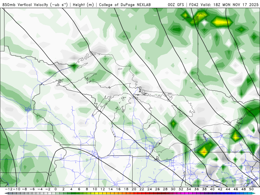The image size is (260, 195).
Task: Click the "6" color scale label
Action: (79, 189)
